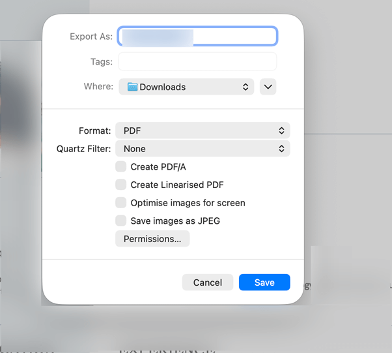Open the Permissions… settings button
The image size is (392, 353).
[x=152, y=239]
